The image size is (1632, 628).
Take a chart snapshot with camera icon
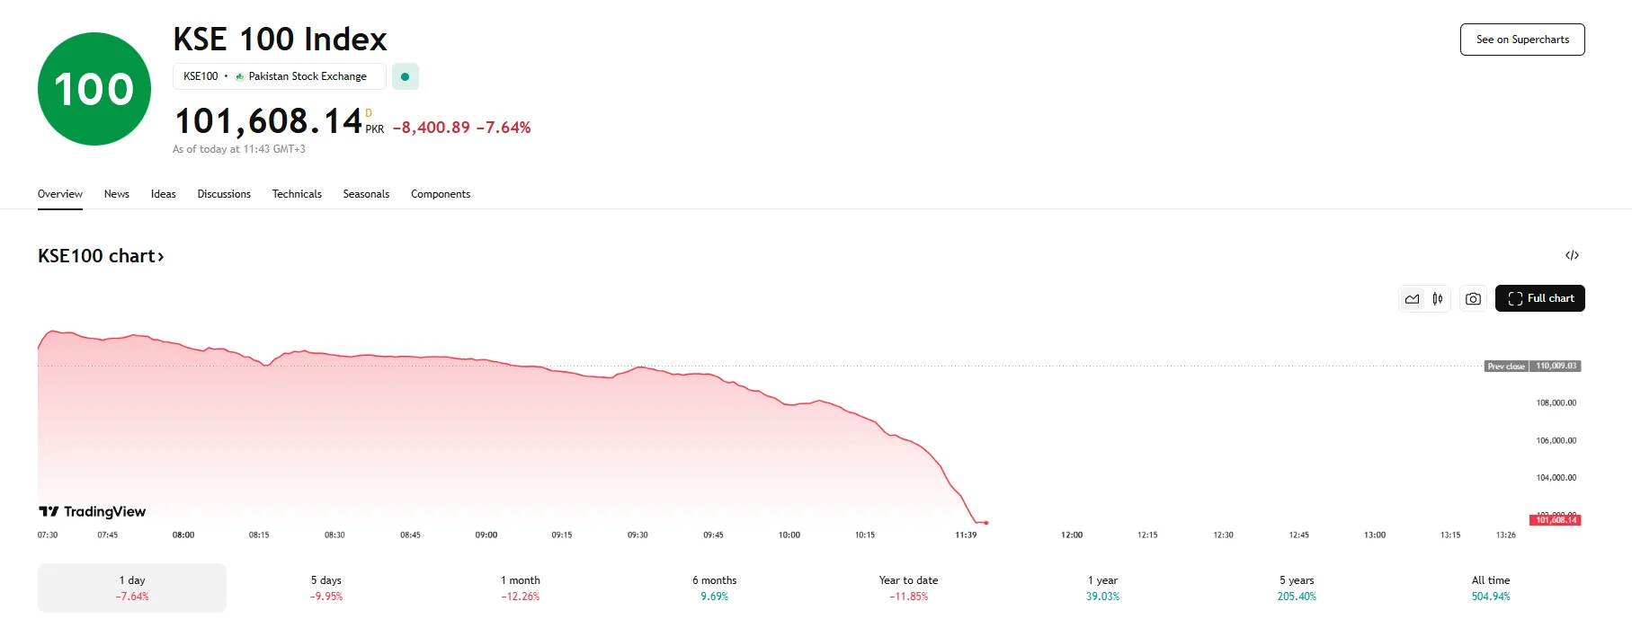click(x=1472, y=297)
